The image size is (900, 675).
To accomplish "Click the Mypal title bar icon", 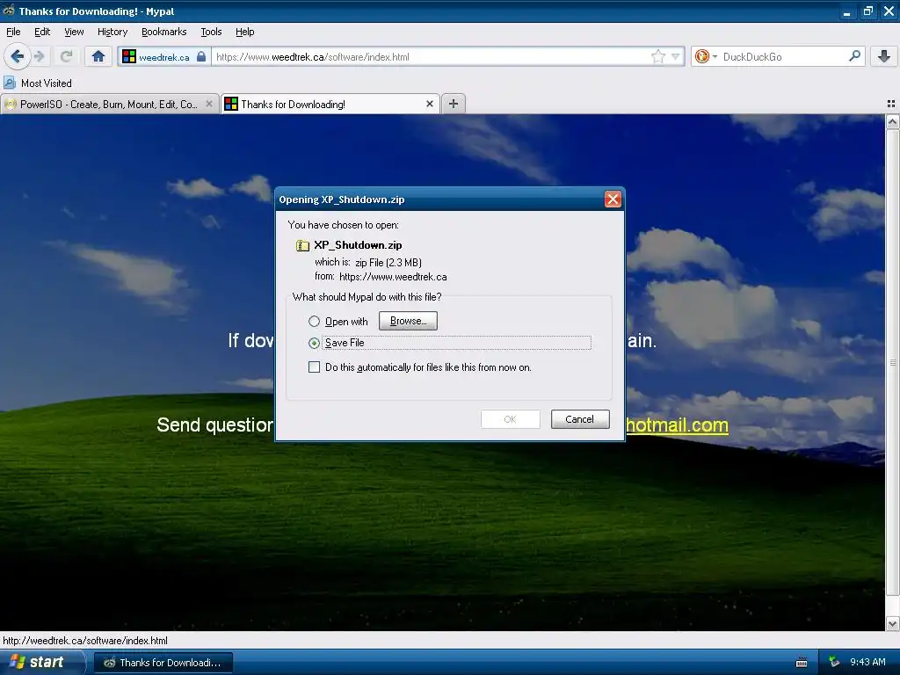I will point(9,11).
